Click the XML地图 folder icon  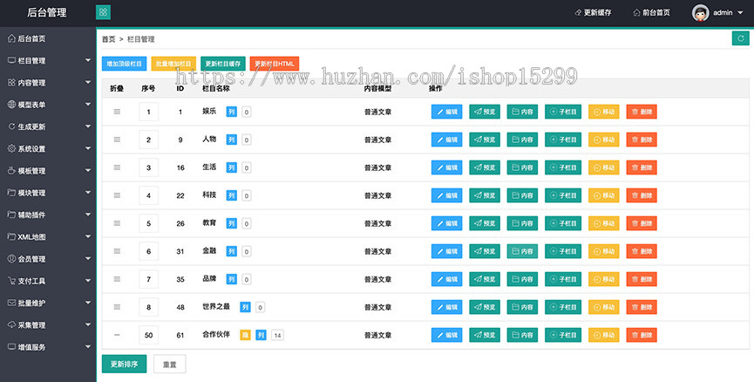point(11,236)
